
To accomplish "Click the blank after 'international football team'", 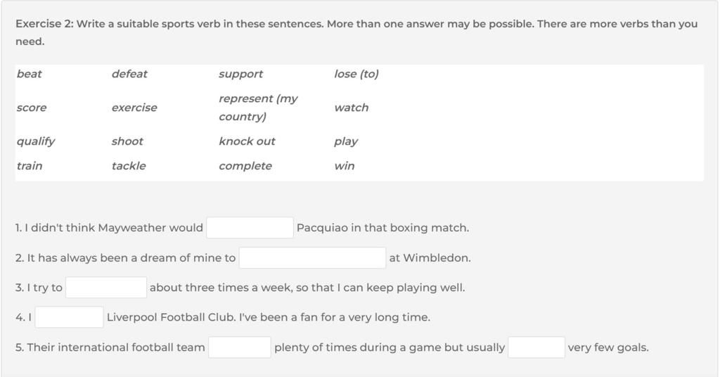I will pyautogui.click(x=240, y=347).
